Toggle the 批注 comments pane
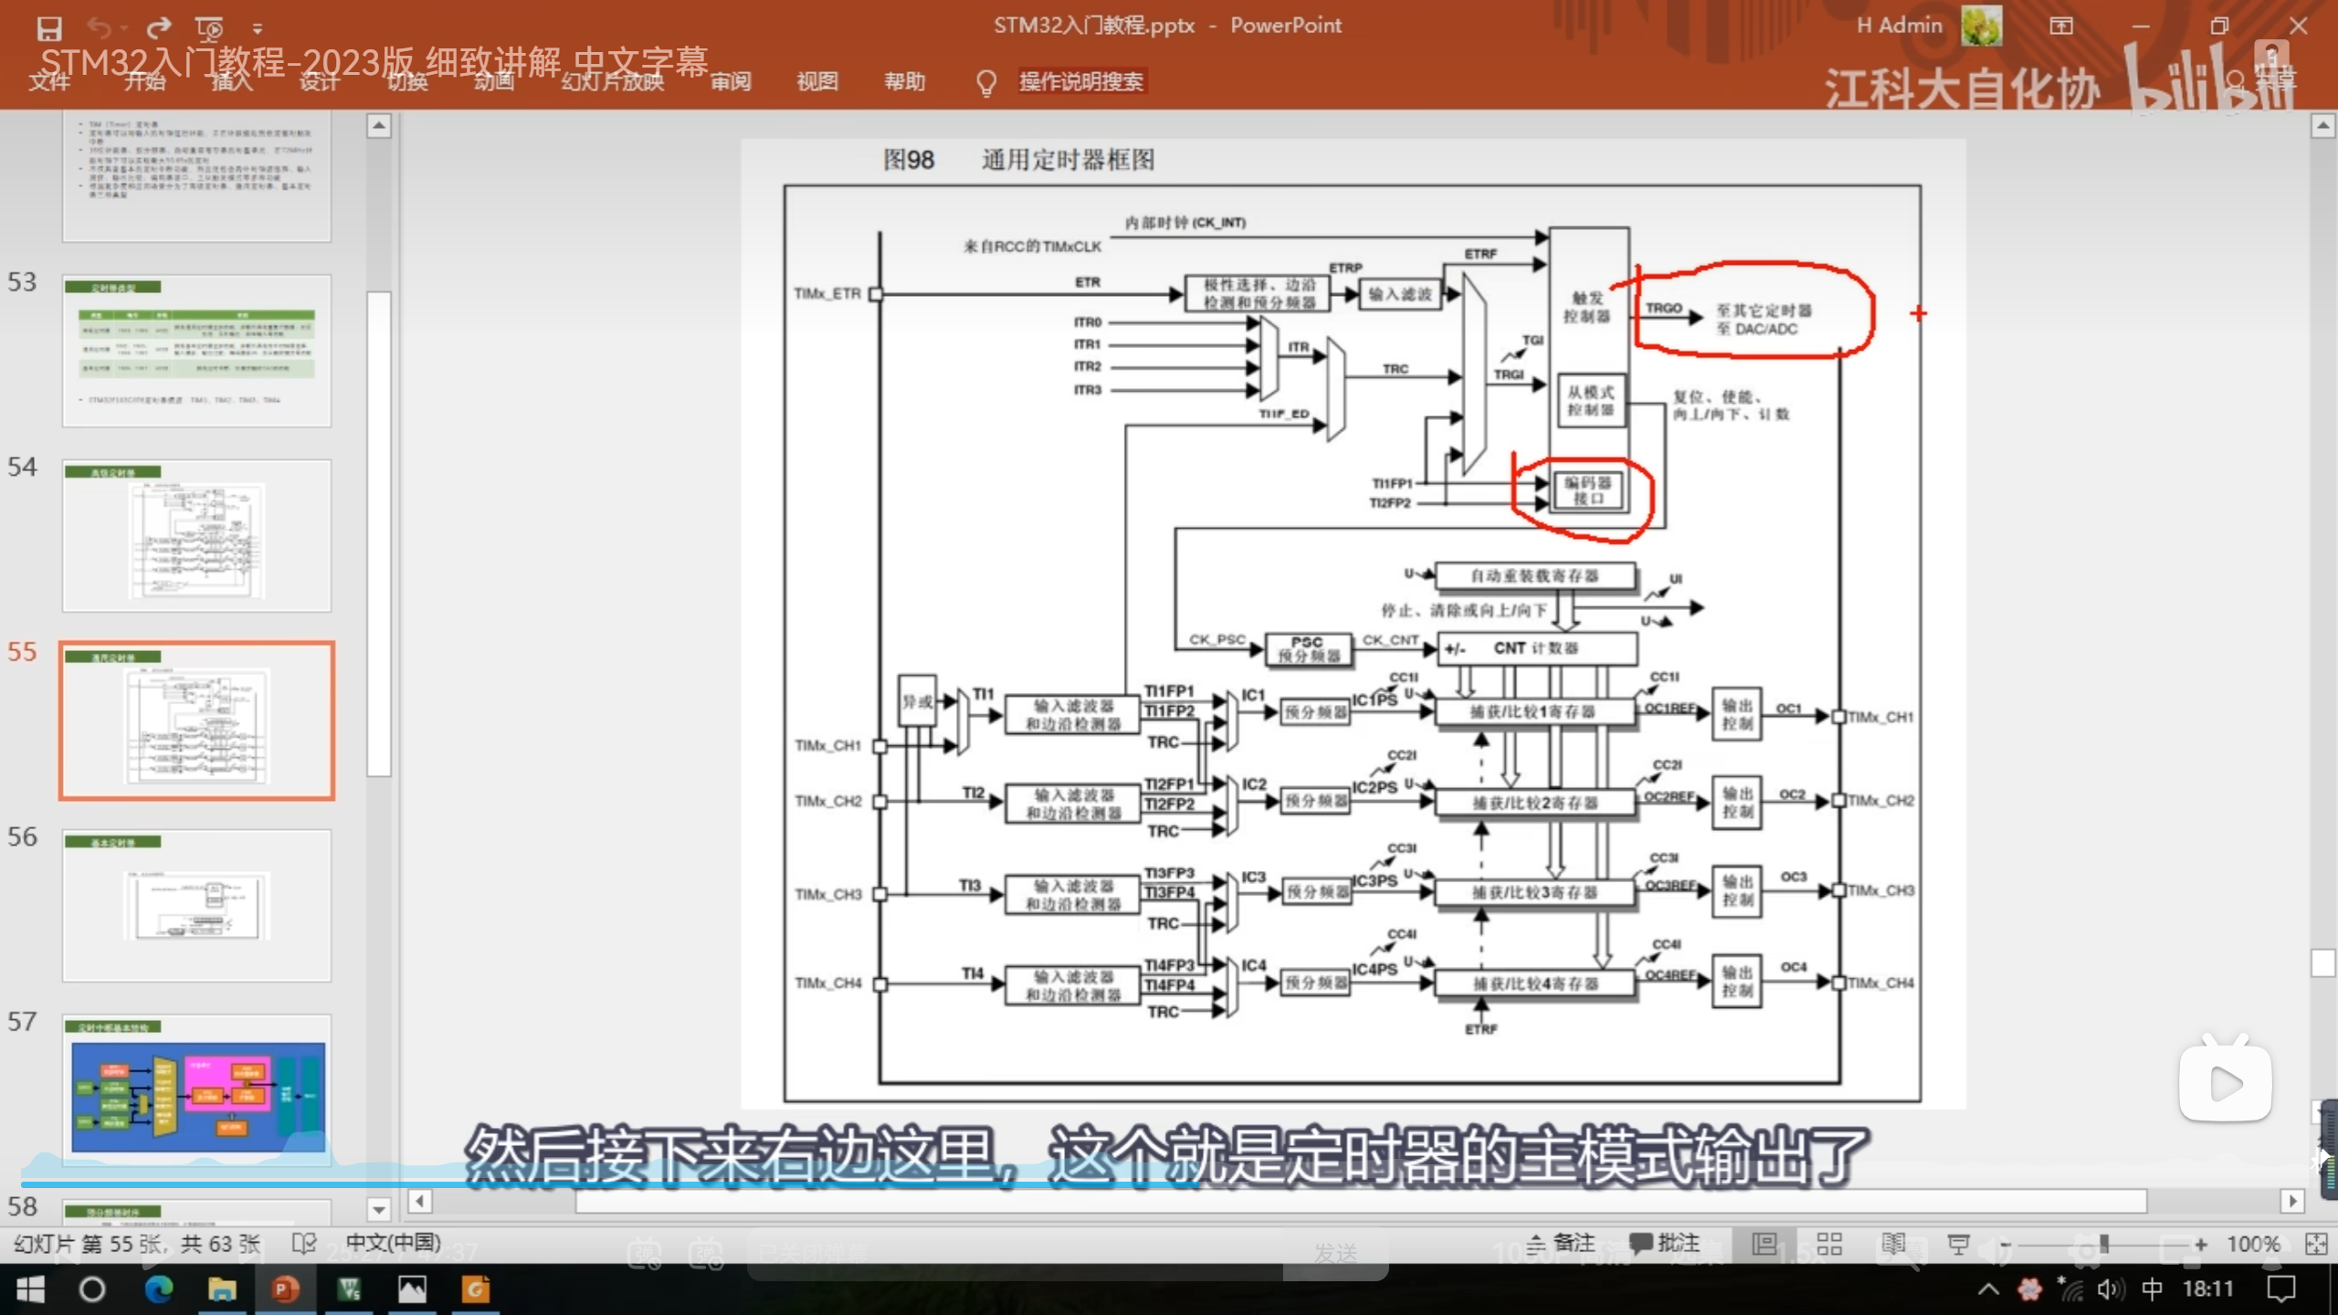 tap(1665, 1244)
